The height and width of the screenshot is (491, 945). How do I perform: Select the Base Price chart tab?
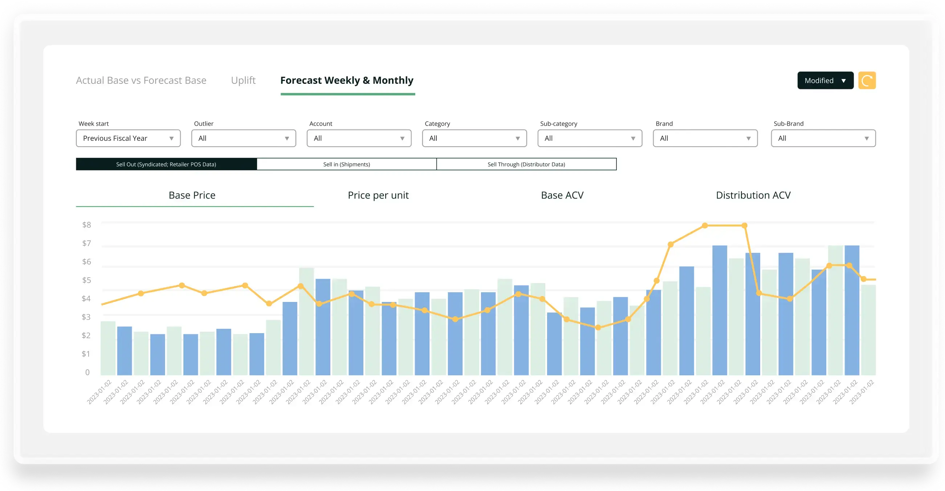[192, 195]
